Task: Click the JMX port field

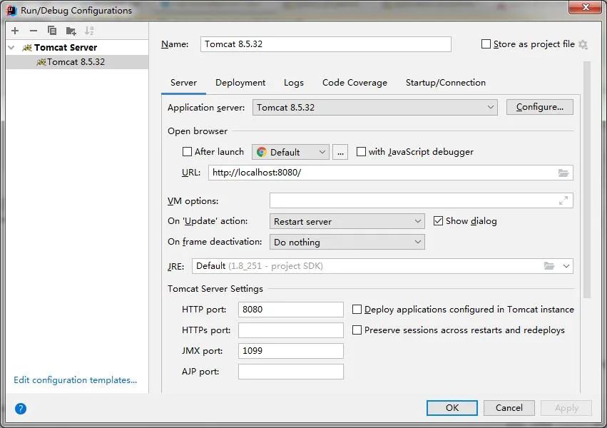Action: [291, 351]
